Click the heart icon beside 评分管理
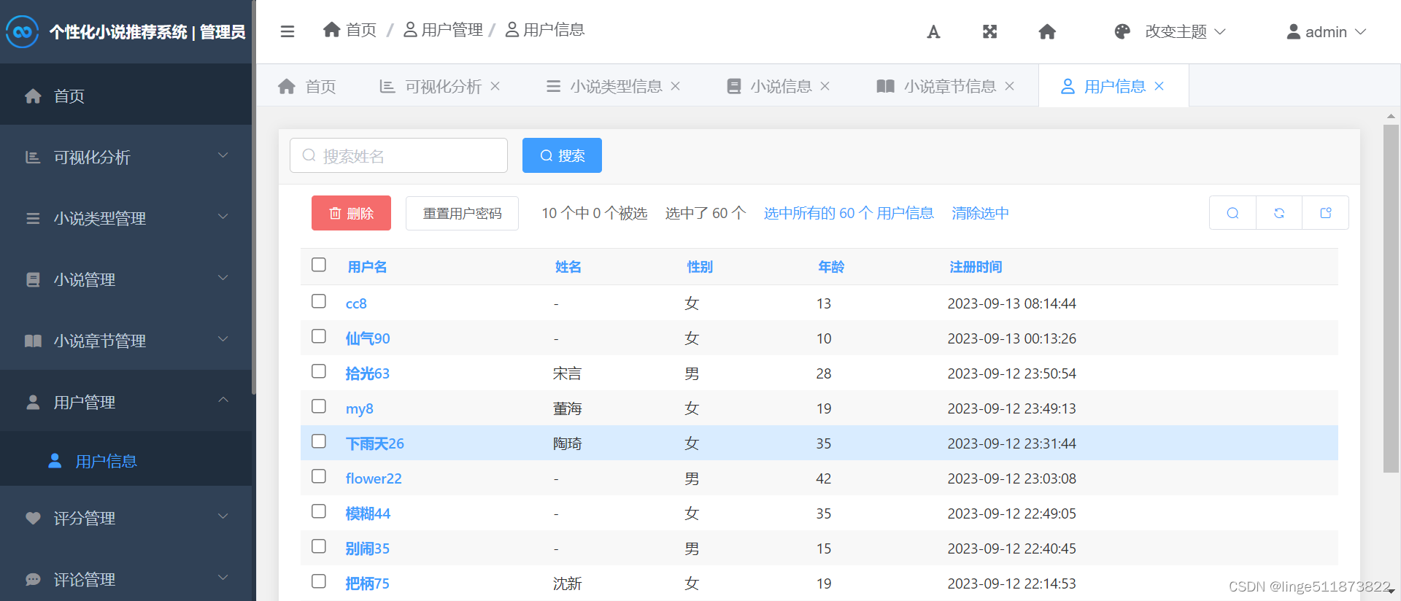 coord(33,518)
